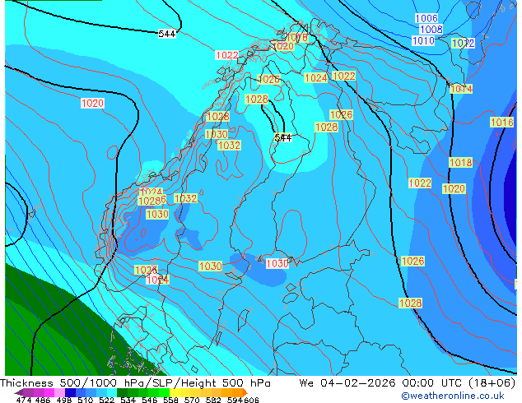Viewport: 522px width, 403px height.
Task: Click the white-background 1030 isobar label
Action: point(277,263)
